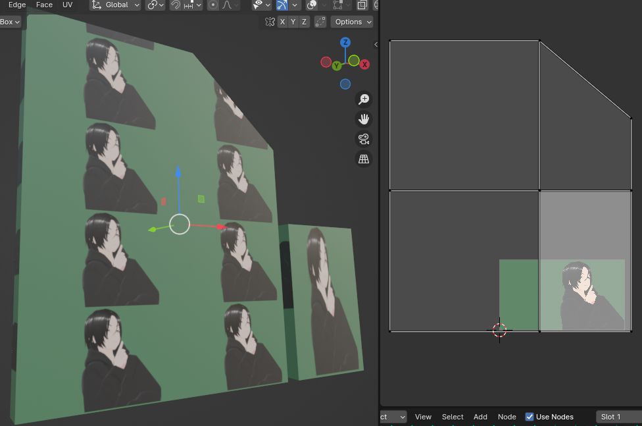Open the Slot 1 material dropdown

tap(618, 417)
